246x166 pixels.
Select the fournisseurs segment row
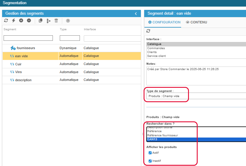coord(72,48)
